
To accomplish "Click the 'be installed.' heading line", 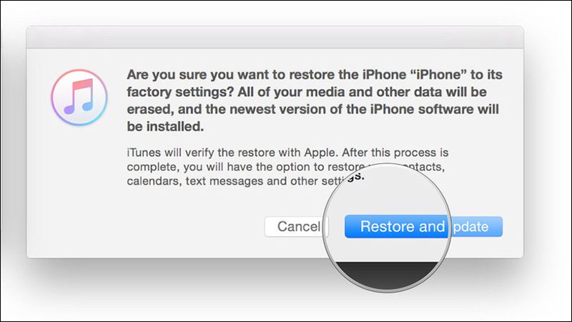I will [165, 127].
